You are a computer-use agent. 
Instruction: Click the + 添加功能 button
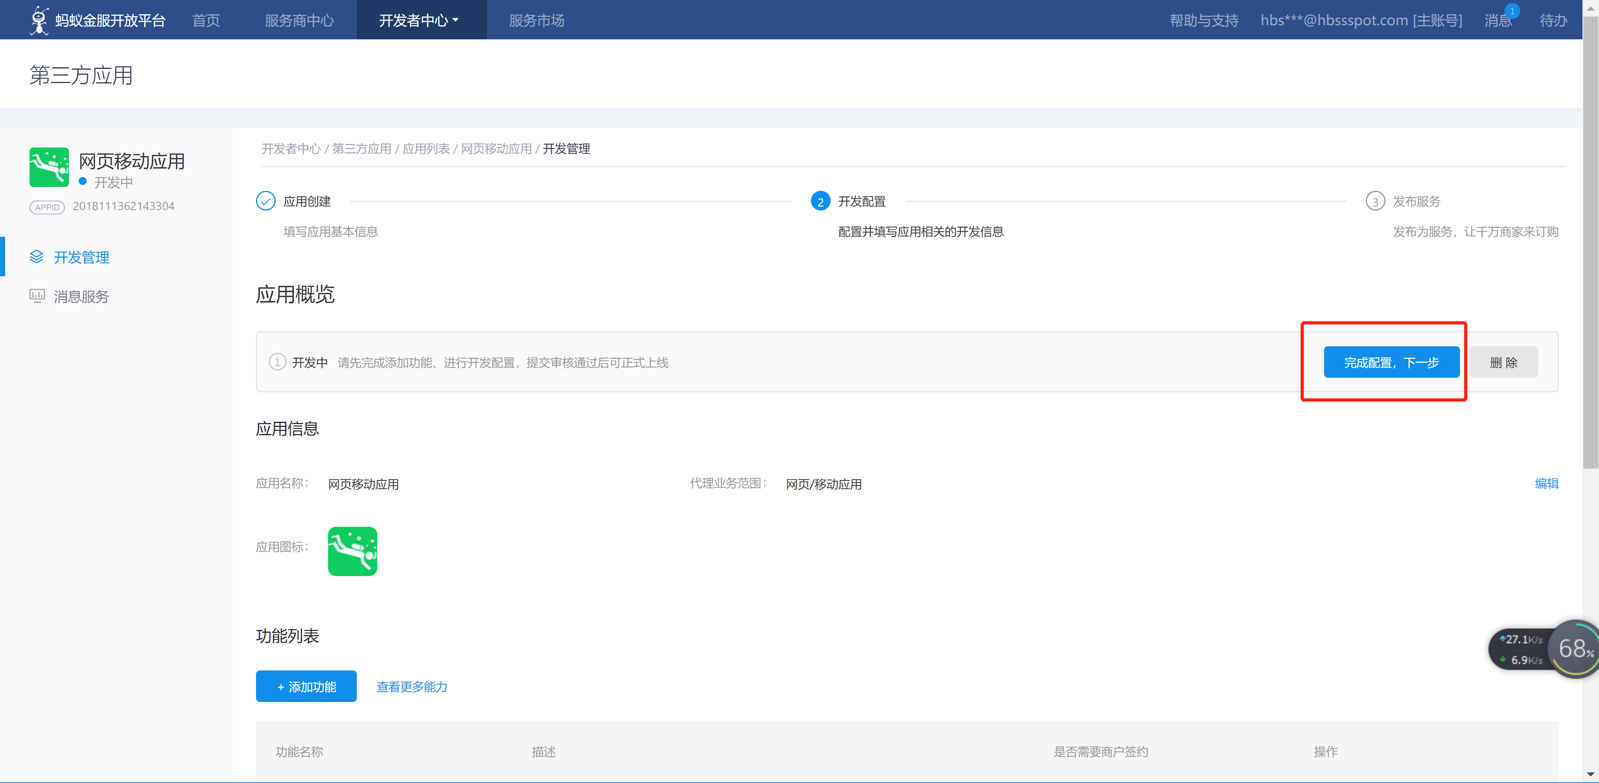(x=306, y=686)
